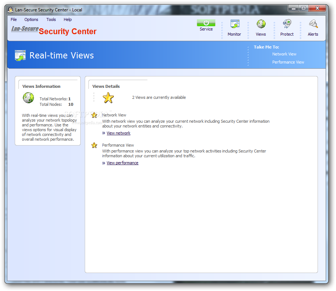Follow the View performance link
336x291 pixels.
pos(122,163)
